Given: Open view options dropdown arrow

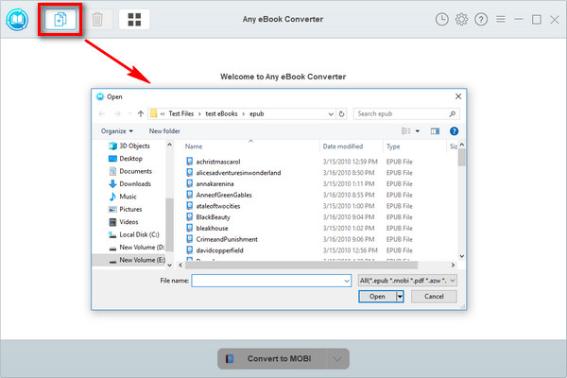Looking at the screenshot, I should [418, 131].
